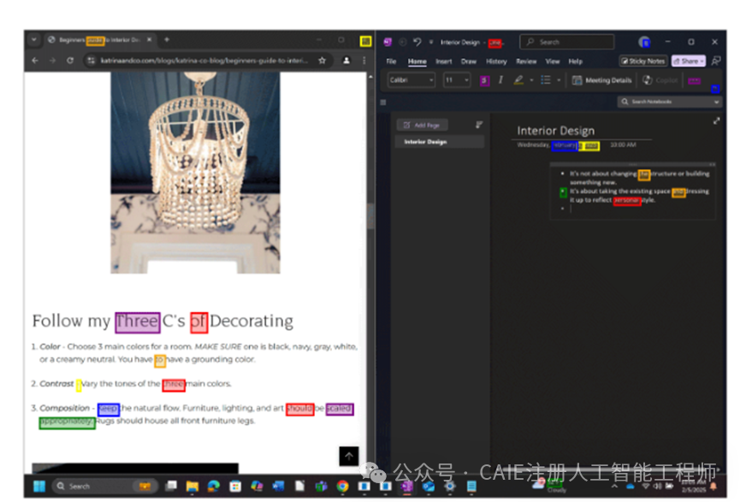Apply the text highlighter pen

[x=518, y=80]
